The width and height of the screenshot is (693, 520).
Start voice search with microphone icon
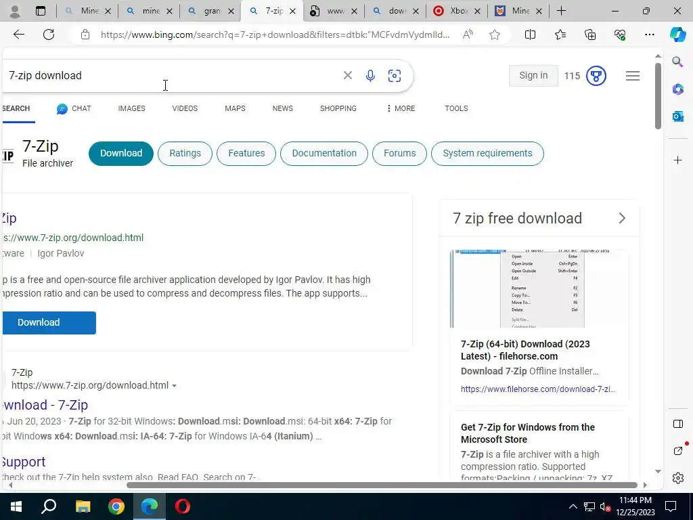[x=370, y=76]
